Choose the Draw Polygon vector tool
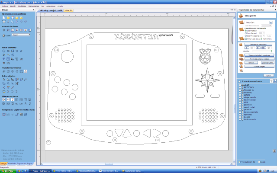 (17, 51)
